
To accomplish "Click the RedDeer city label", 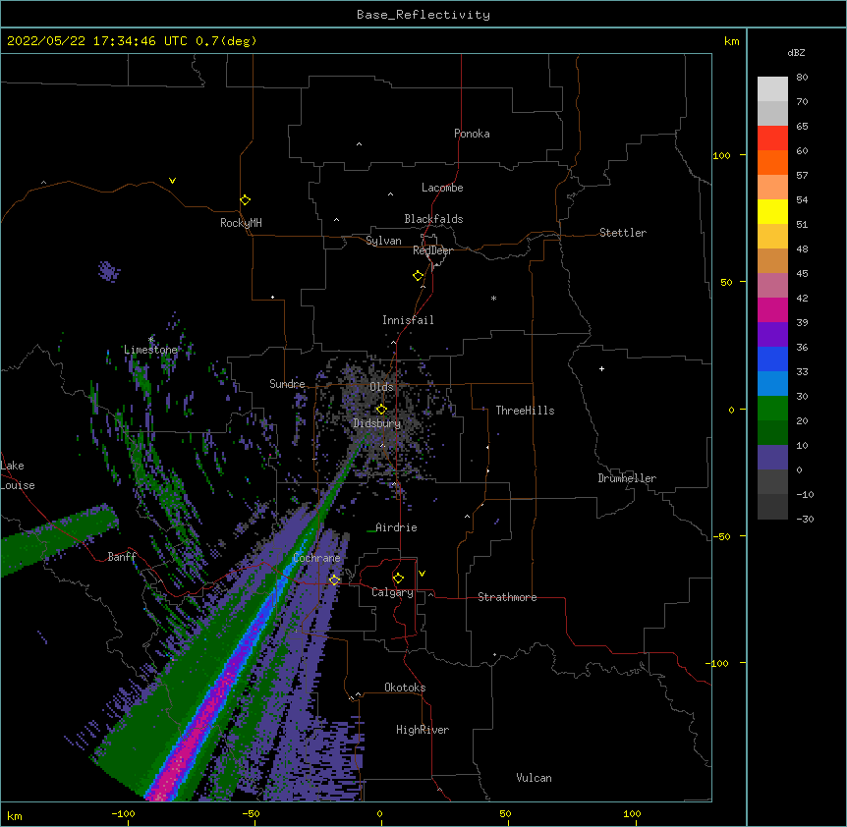I will pyautogui.click(x=432, y=250).
